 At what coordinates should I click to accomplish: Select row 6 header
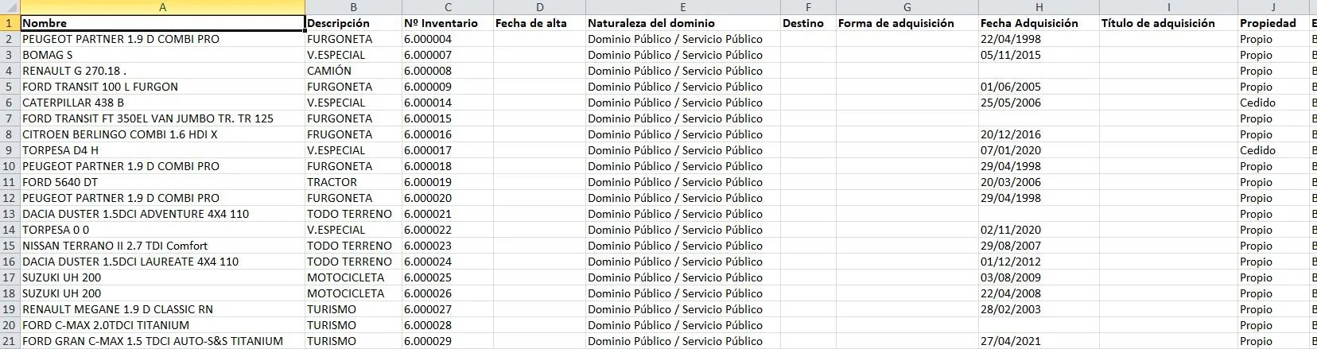pos(10,103)
